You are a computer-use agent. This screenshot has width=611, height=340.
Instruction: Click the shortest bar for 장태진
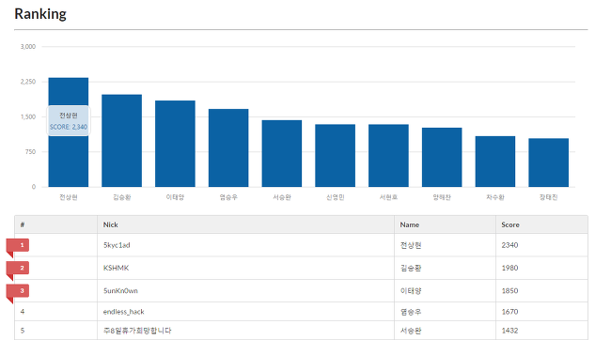click(549, 162)
